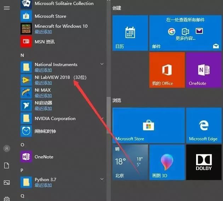Open 闹钟和时钟 alarm clock icon
Image resolution: width=223 pixels, height=201 pixels.
tap(26, 131)
